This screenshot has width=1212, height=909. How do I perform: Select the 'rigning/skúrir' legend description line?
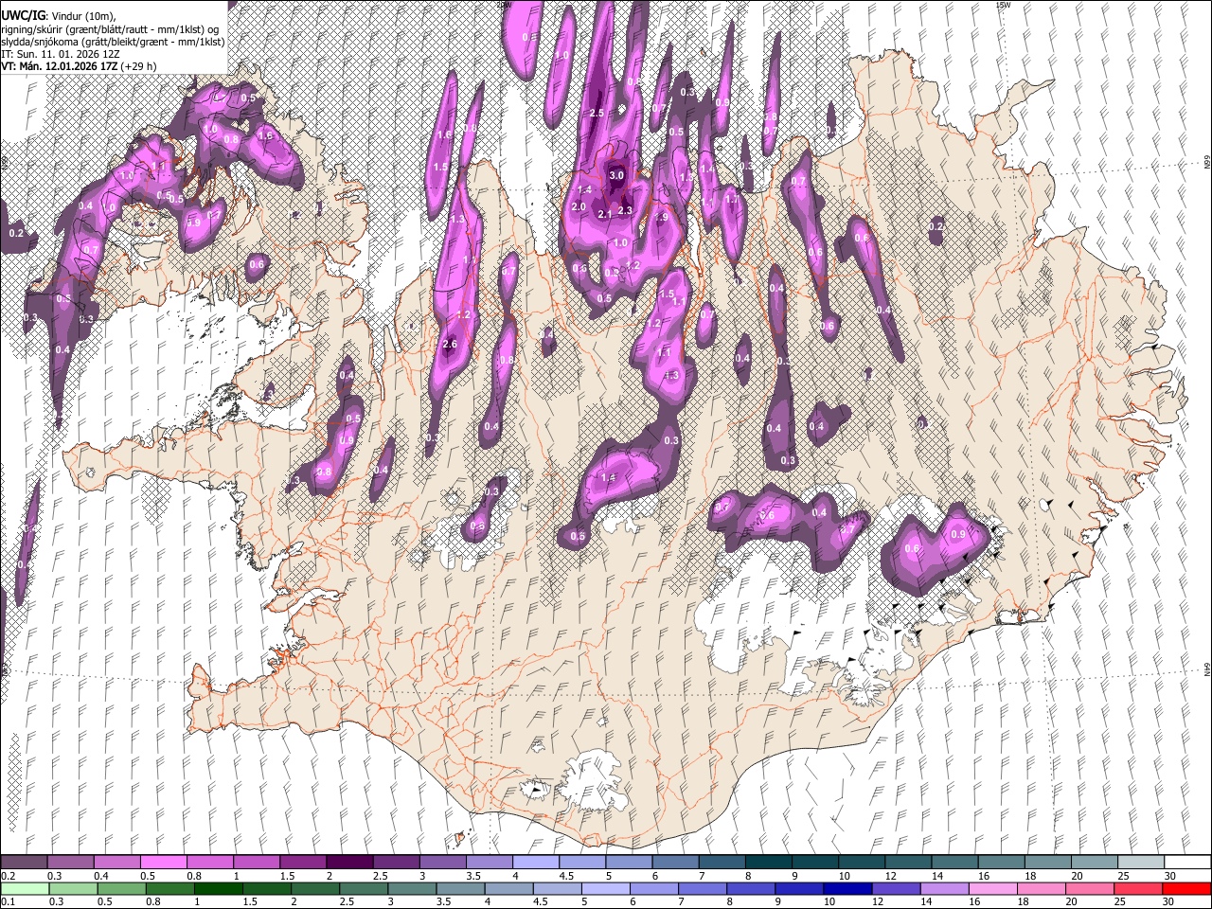pyautogui.click(x=111, y=28)
